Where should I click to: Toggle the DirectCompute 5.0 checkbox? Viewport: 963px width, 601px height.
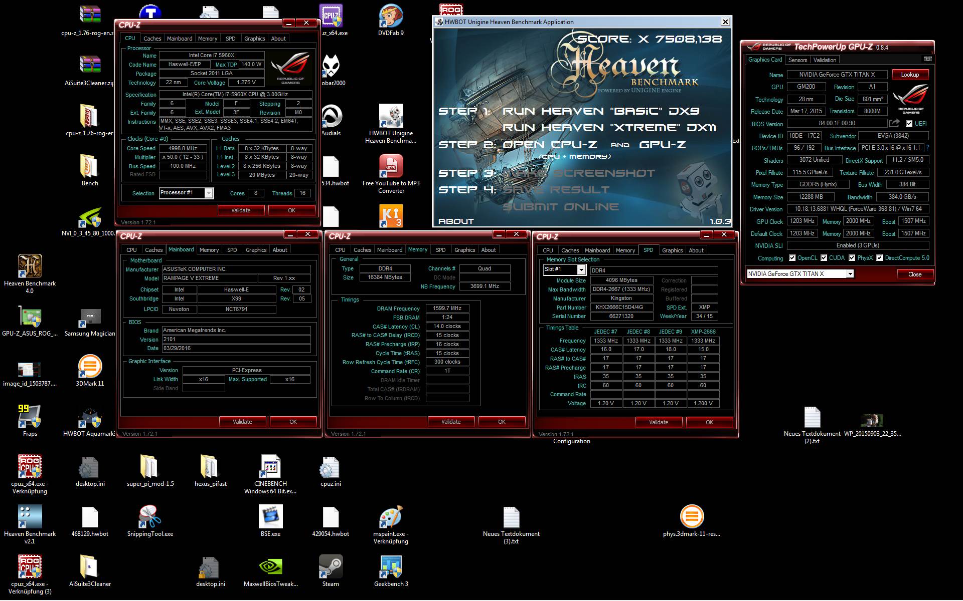click(879, 258)
